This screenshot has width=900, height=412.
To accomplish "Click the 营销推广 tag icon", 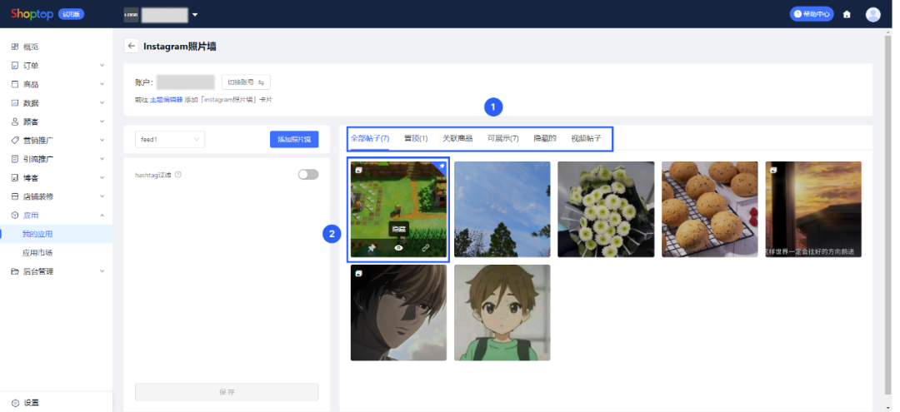I will tap(15, 141).
